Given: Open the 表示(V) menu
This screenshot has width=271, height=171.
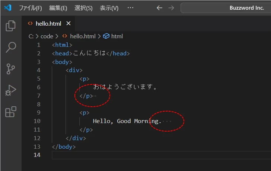Looking at the screenshot, I should pos(109,8).
